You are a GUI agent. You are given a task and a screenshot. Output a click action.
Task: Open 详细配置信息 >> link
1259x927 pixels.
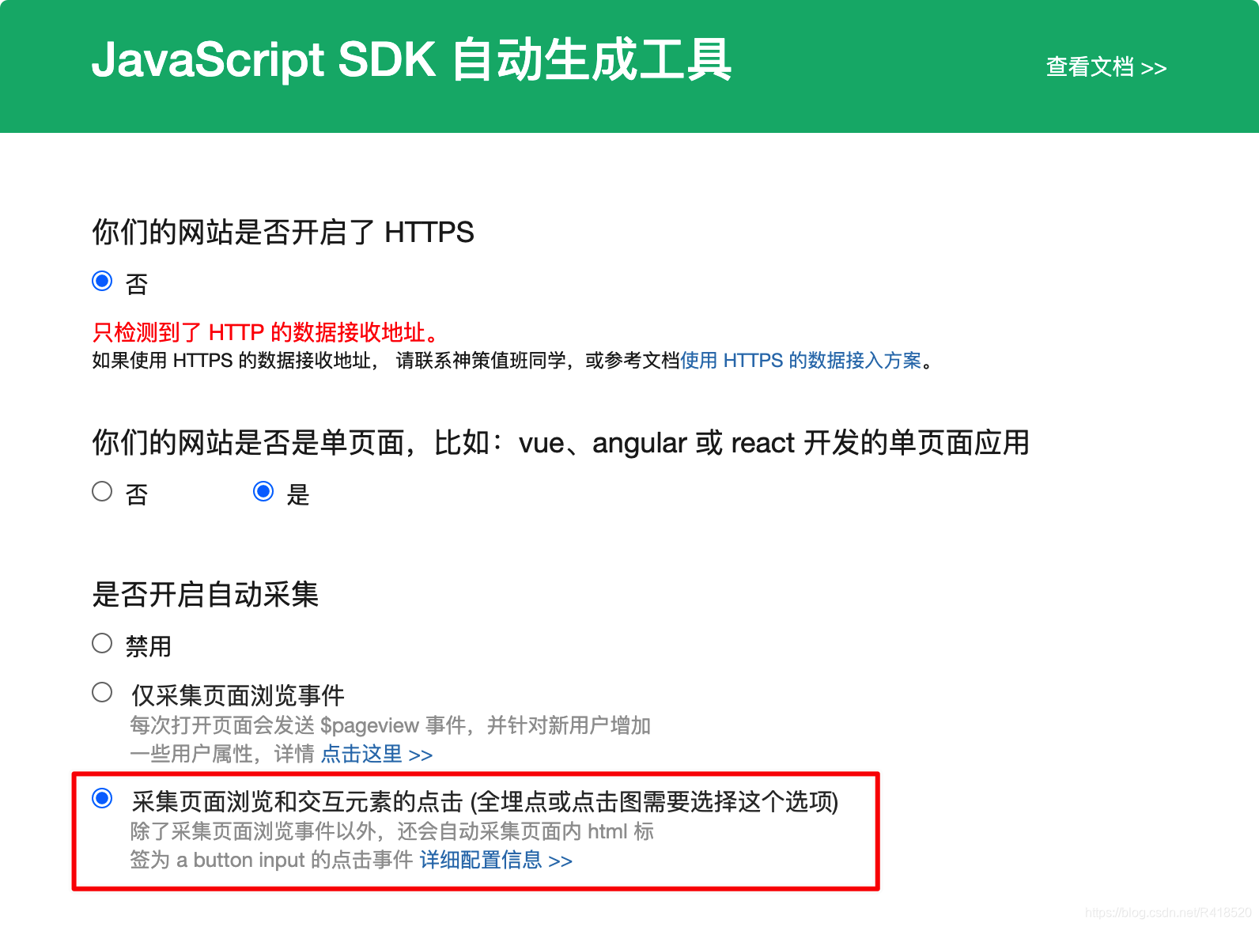click(496, 860)
